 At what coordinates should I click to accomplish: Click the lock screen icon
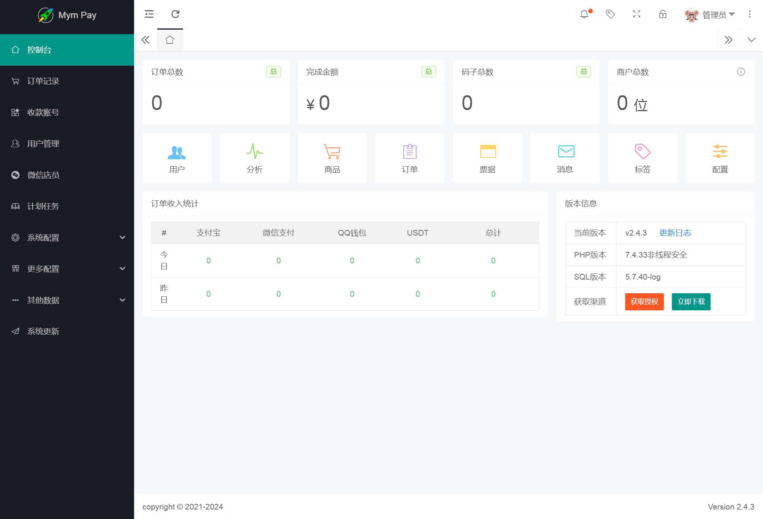[663, 14]
